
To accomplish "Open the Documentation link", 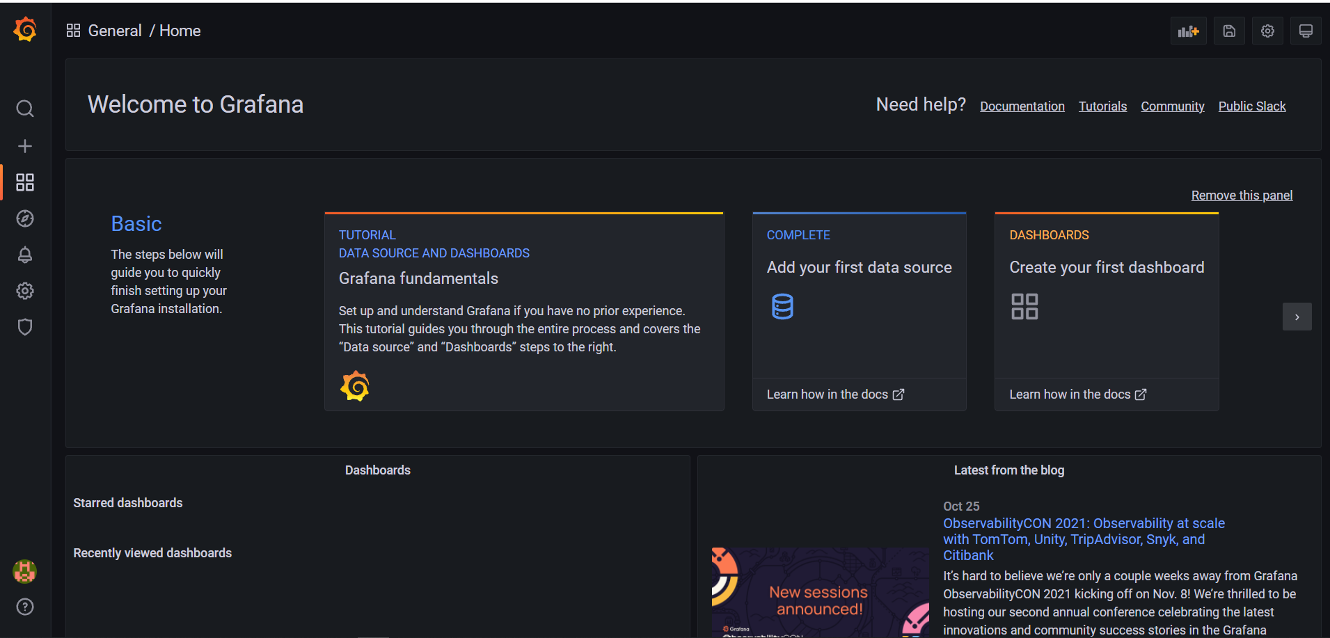I will click(1022, 106).
